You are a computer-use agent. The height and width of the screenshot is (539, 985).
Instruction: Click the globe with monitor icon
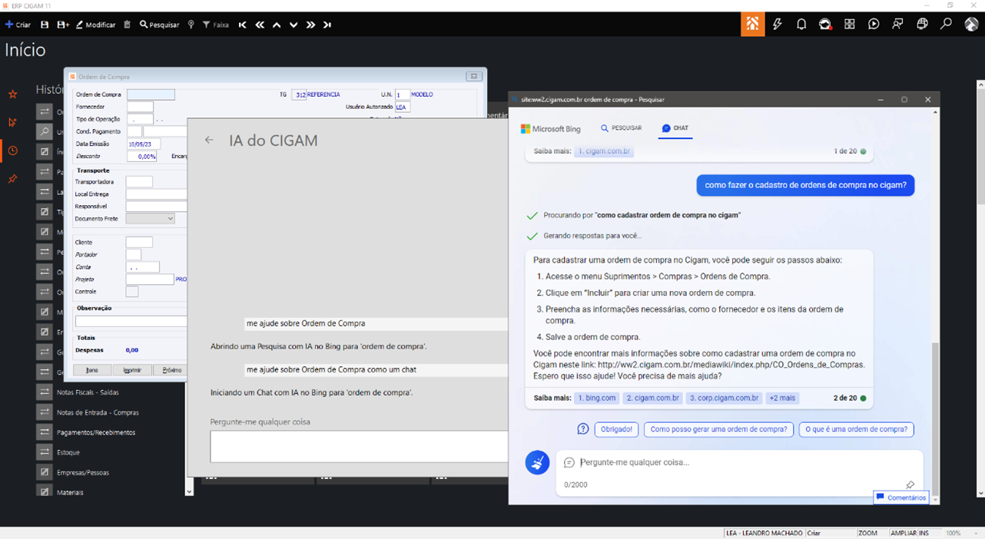click(922, 24)
